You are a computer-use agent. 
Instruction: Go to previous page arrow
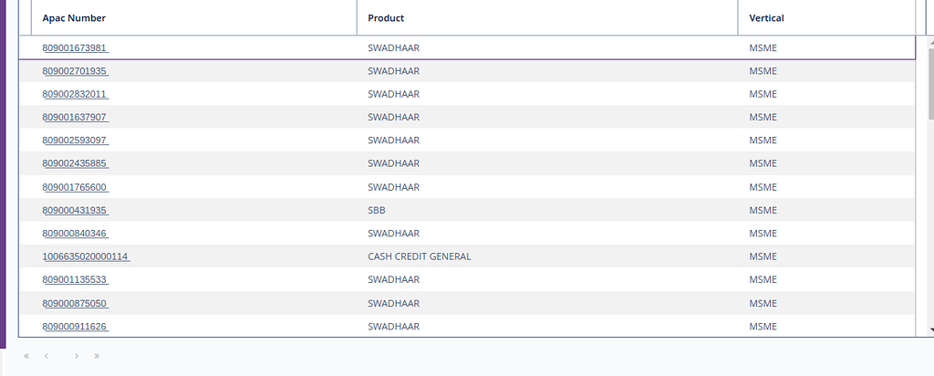(47, 356)
